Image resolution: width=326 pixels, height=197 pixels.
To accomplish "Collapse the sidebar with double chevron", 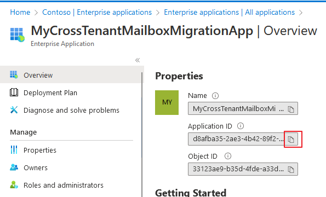I will tap(138, 60).
